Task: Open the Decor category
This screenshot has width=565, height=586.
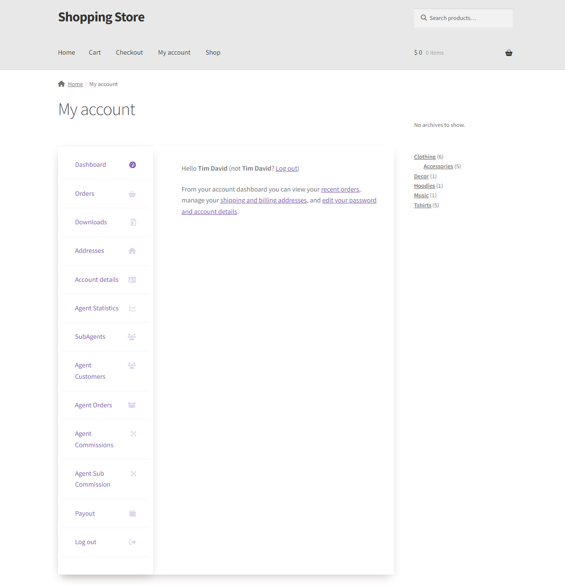Action: [421, 176]
